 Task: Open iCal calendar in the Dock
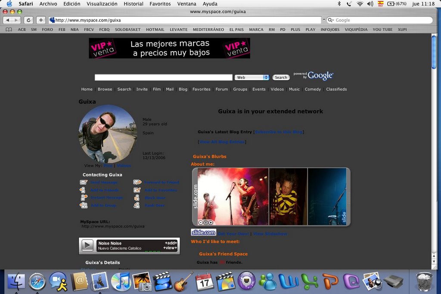click(205, 282)
